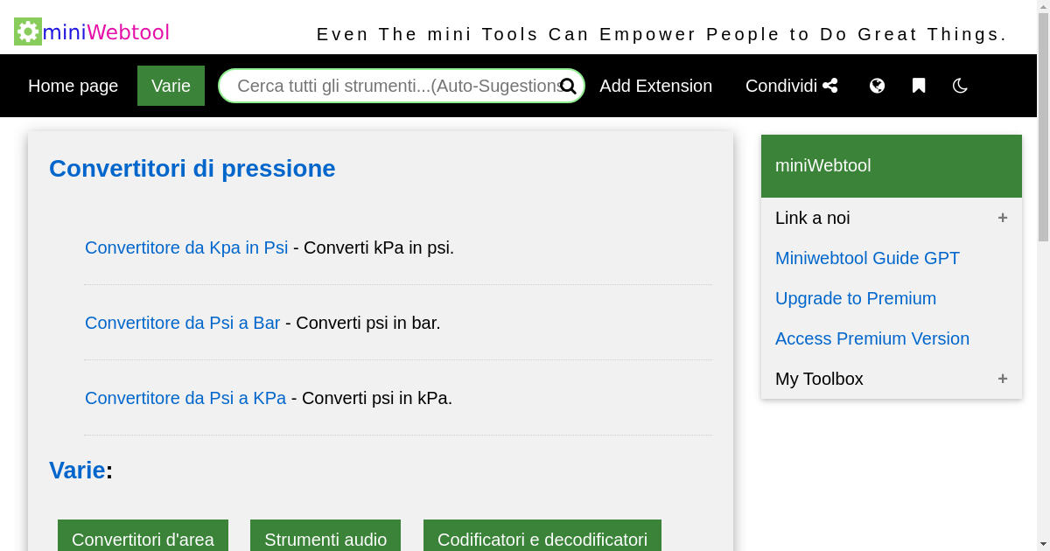The width and height of the screenshot is (1050, 551).
Task: Focus the Cerca tutti gli strumenti search field
Action: tap(402, 86)
